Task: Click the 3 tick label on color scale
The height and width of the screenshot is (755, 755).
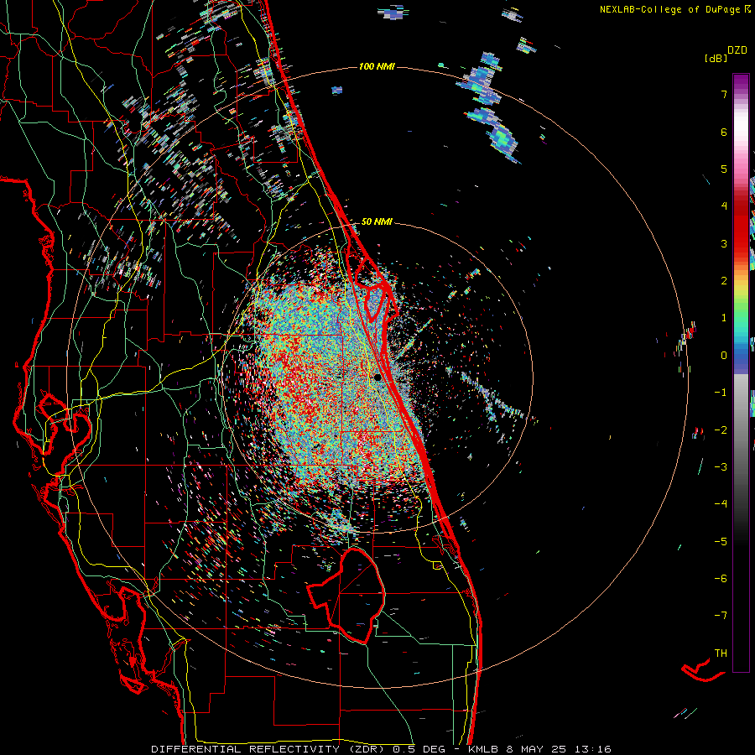Action: pyautogui.click(x=724, y=243)
